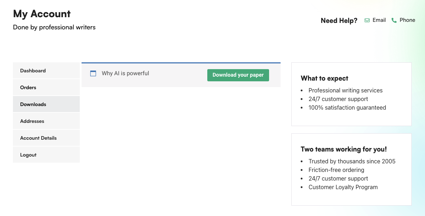The image size is (425, 216).
Task: Click the document icon beside the paper title
Action: [x=93, y=73]
